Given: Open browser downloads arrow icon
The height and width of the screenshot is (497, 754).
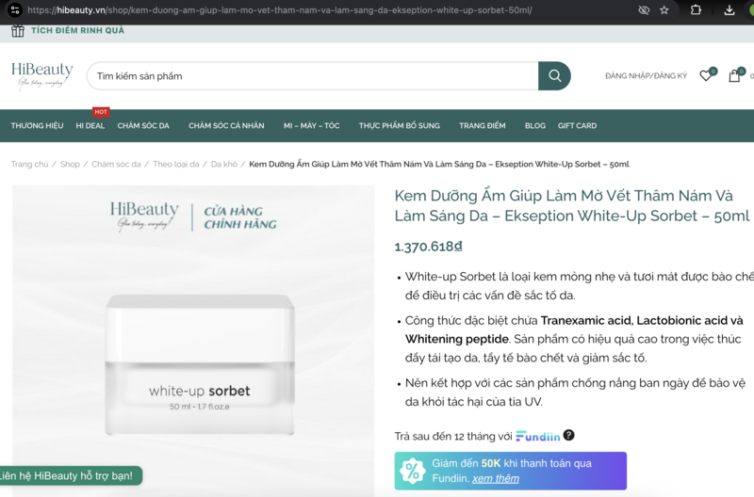Looking at the screenshot, I should coord(729,10).
